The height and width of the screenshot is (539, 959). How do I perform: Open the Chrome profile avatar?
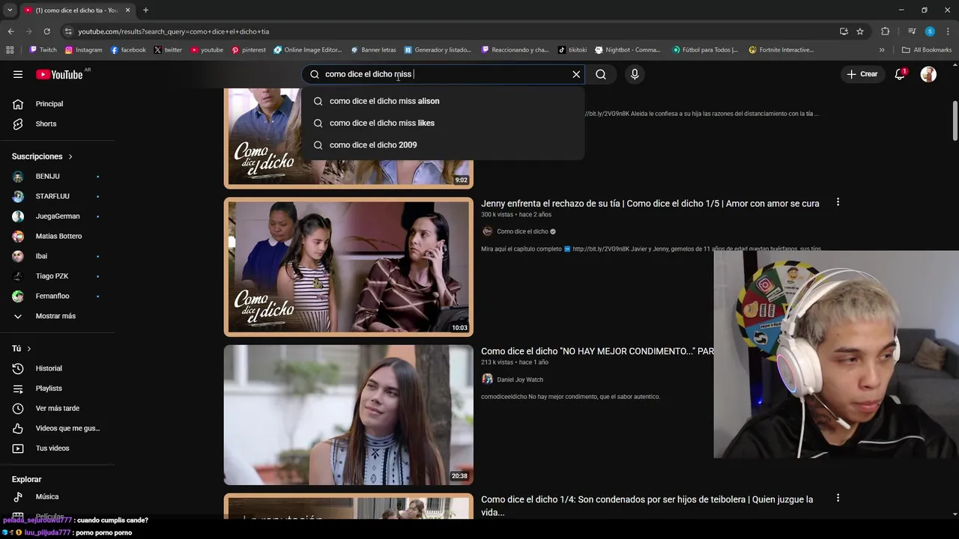(x=930, y=31)
